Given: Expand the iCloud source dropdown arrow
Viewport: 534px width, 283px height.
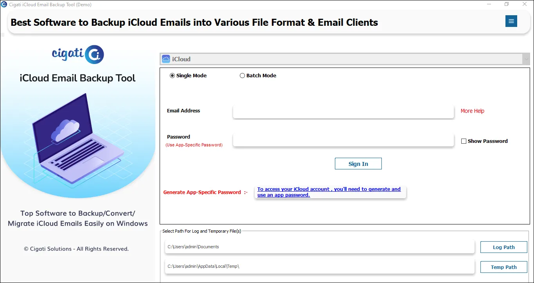Looking at the screenshot, I should [x=526, y=59].
